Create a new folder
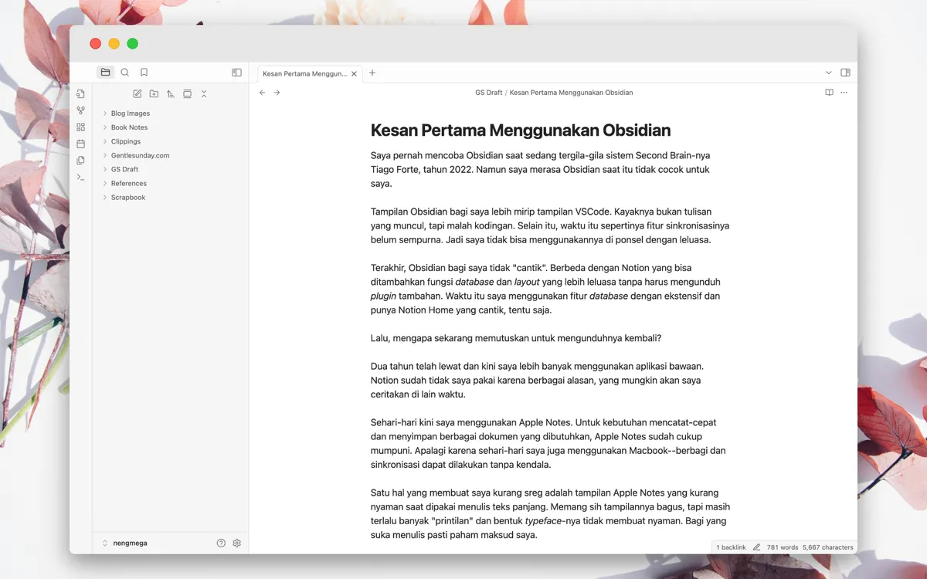Viewport: 927px width, 579px height. [x=154, y=94]
